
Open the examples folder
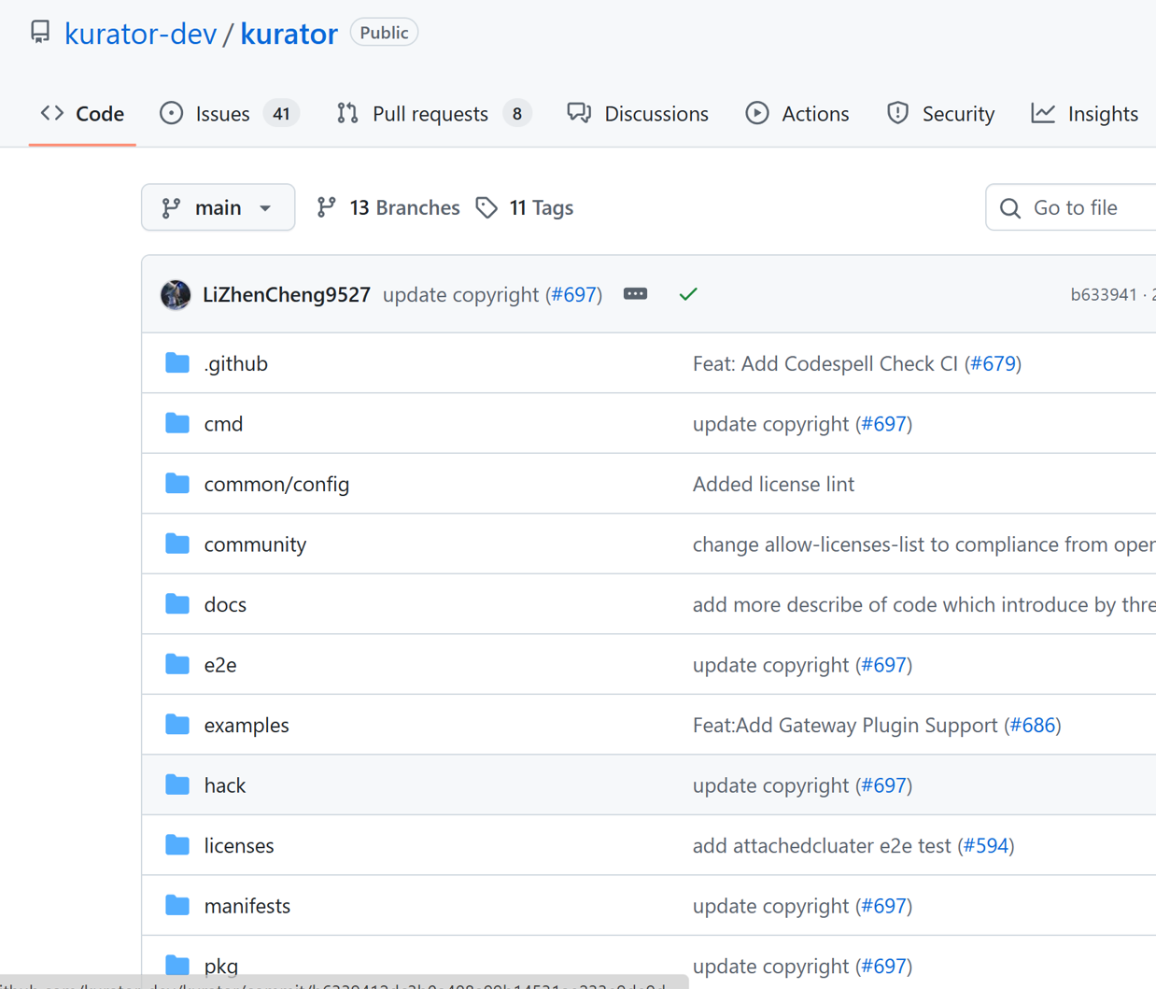pyautogui.click(x=247, y=725)
